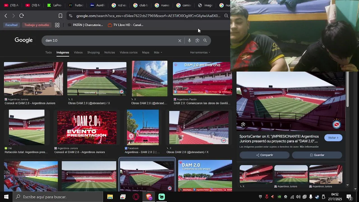Bookmark this page with the bookmark icon
This screenshot has width=359, height=202.
tap(60, 16)
